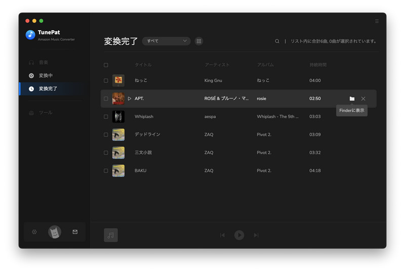Click the user avatar icon
This screenshot has width=405, height=273.
coord(55,232)
